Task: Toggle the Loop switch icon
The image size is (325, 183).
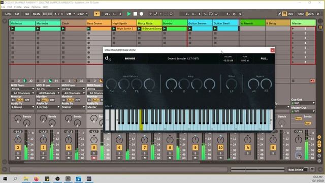Action: [211, 14]
